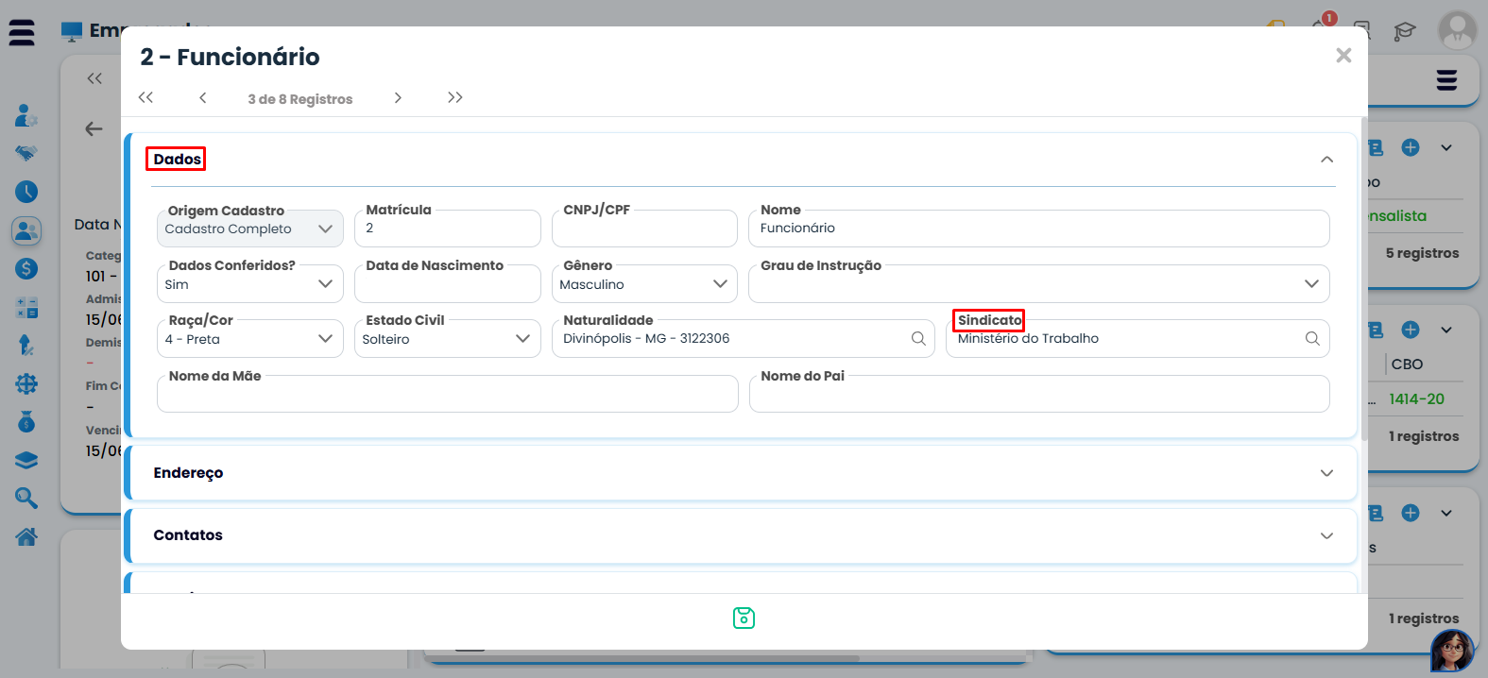
Task: Open the scroll list icon in CBO card
Action: pyautogui.click(x=1376, y=330)
